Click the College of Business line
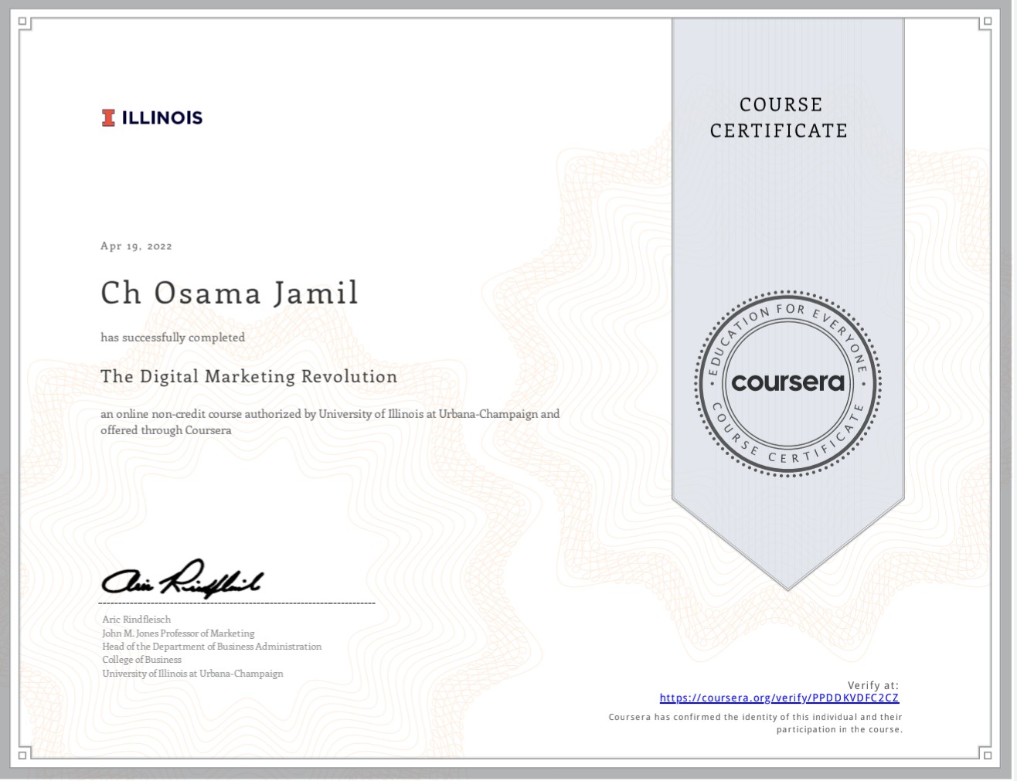Image resolution: width=1017 pixels, height=781 pixels. coord(141,660)
